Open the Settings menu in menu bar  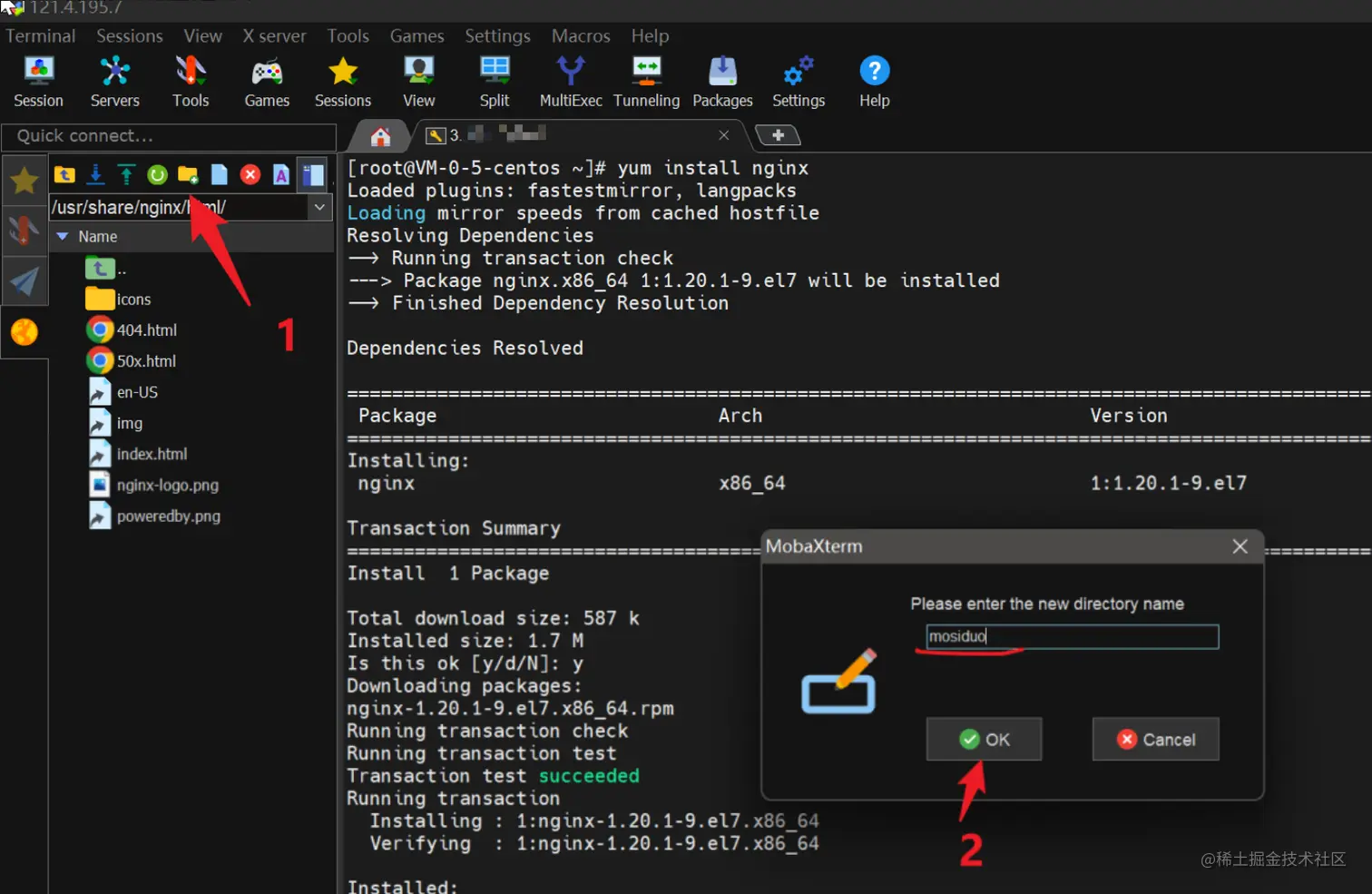497,35
